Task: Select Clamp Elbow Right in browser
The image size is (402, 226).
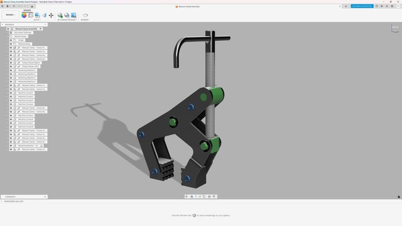Action: click(31, 63)
